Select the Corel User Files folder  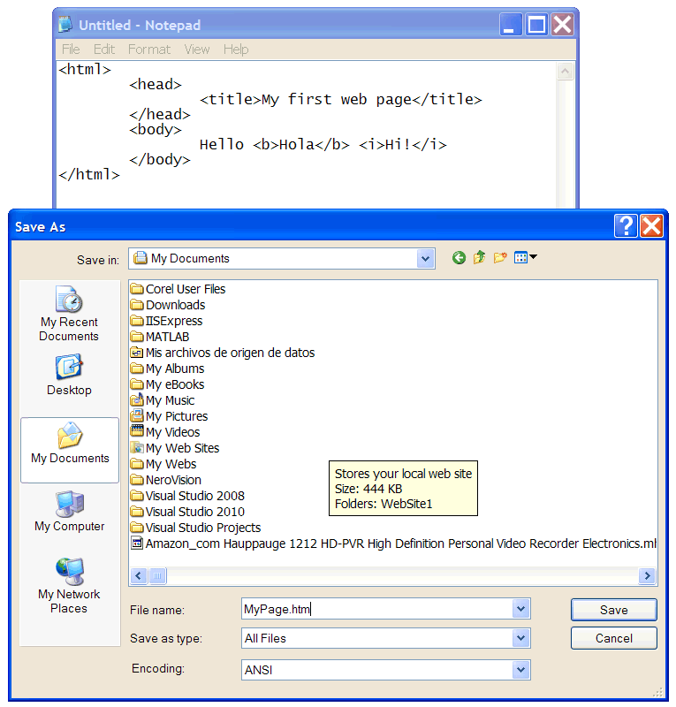point(178,289)
